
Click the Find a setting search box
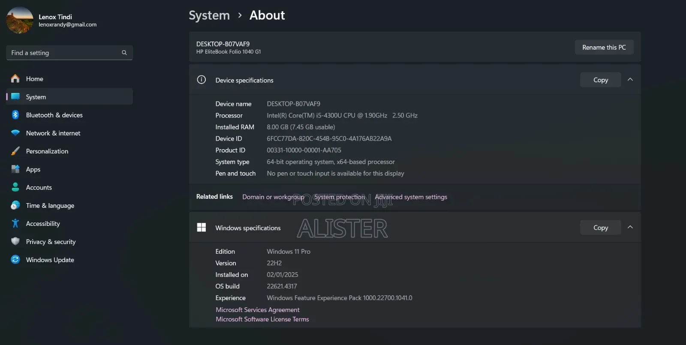(69, 53)
